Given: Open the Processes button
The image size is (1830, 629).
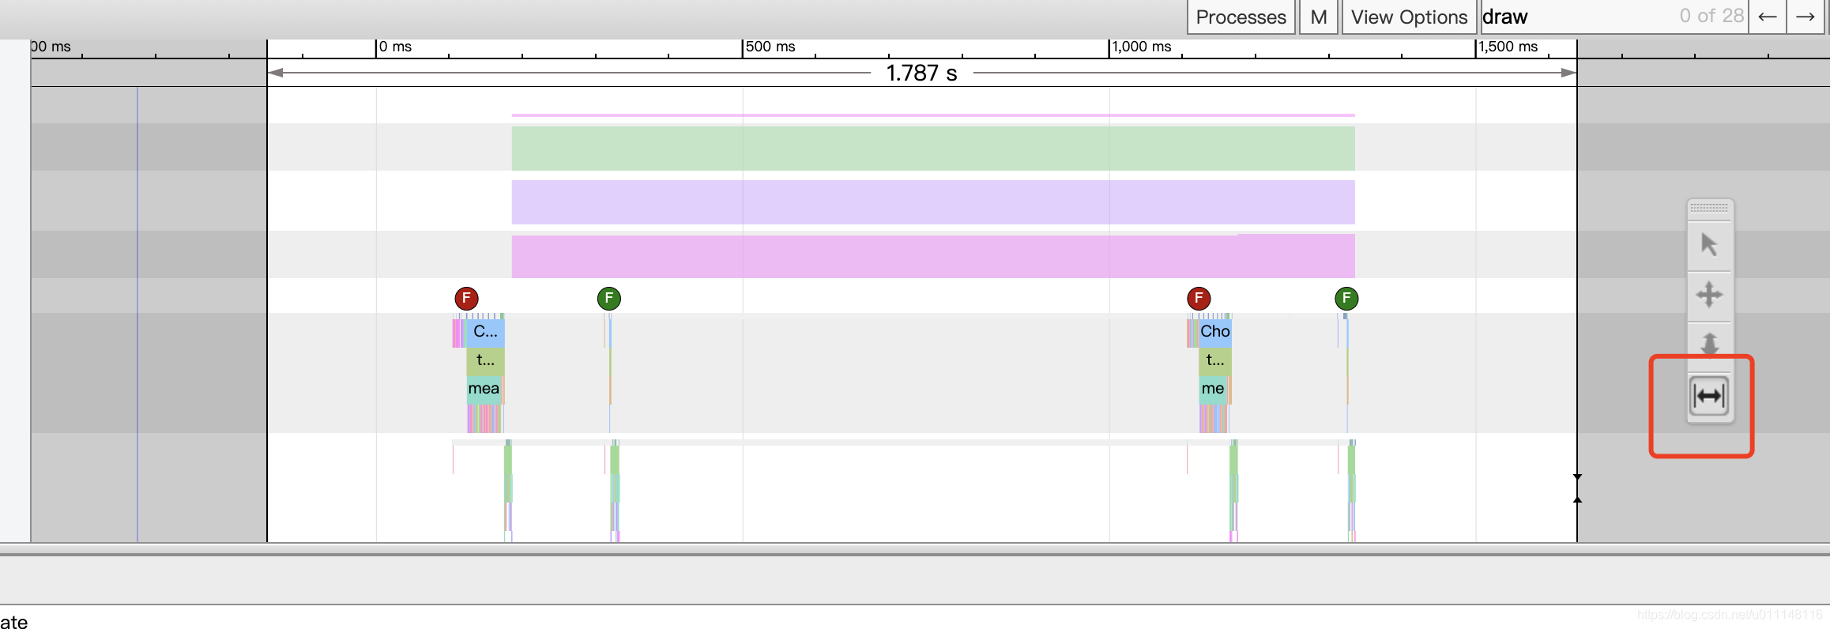Looking at the screenshot, I should [1241, 17].
